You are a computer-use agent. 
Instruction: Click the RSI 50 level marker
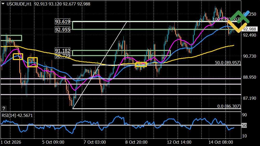click(x=244, y=125)
